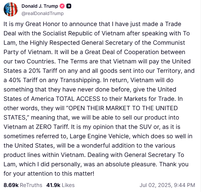Click the ZERO Tariff text in post
This screenshot has height=192, width=201.
[x=52, y=127]
